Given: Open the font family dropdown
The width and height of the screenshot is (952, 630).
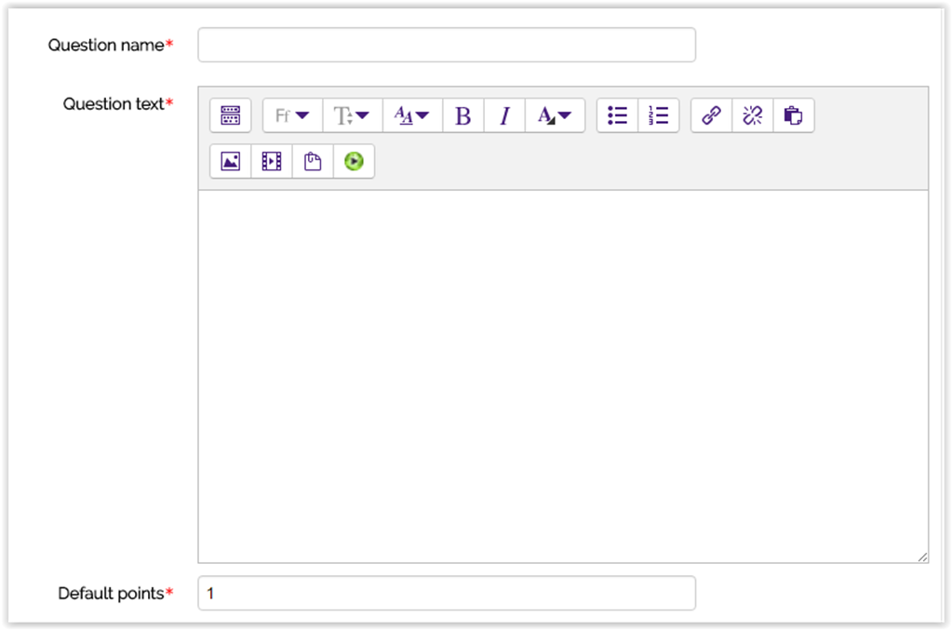Looking at the screenshot, I should tap(291, 114).
